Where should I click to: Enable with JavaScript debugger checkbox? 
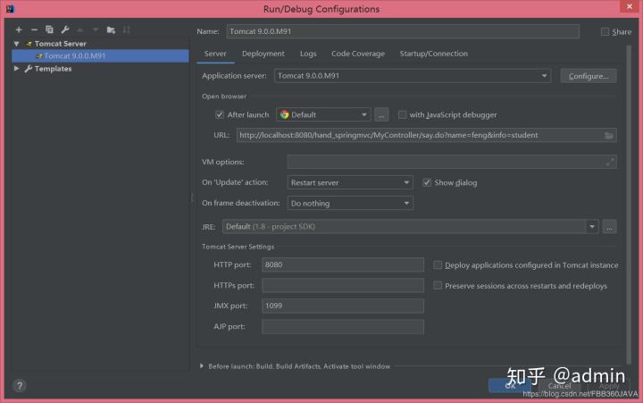point(402,114)
